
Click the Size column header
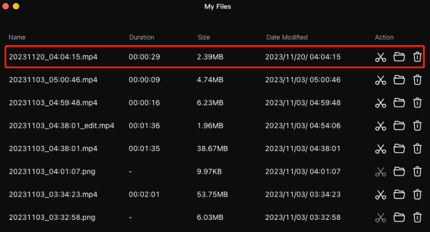203,38
